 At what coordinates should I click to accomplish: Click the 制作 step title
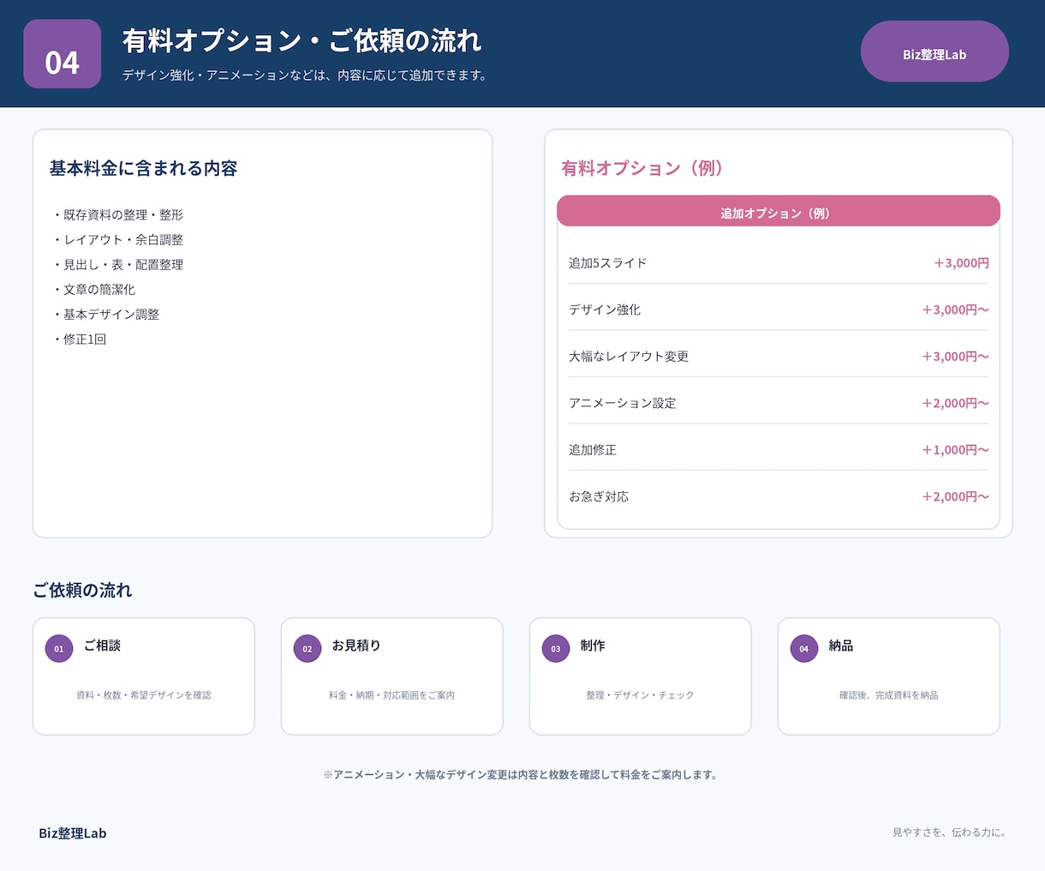593,646
